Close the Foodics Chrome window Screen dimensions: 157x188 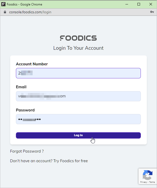click(x=151, y=4)
